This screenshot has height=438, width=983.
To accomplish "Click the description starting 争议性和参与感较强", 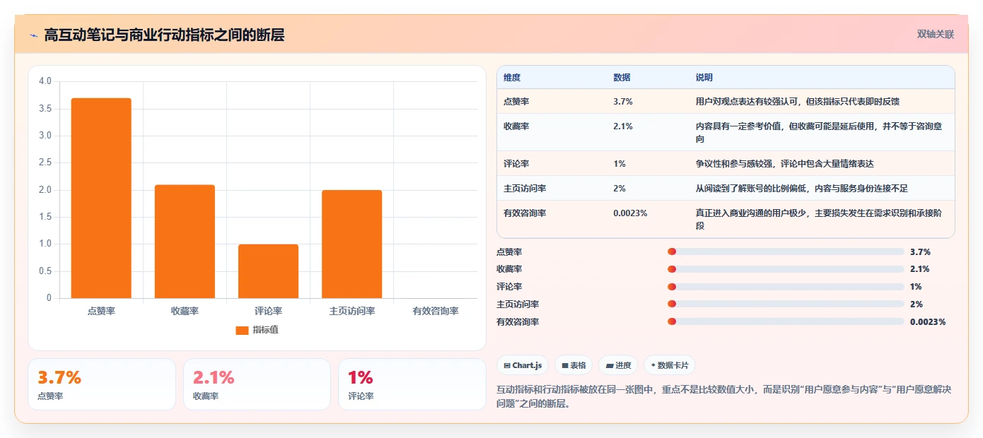I will click(785, 164).
